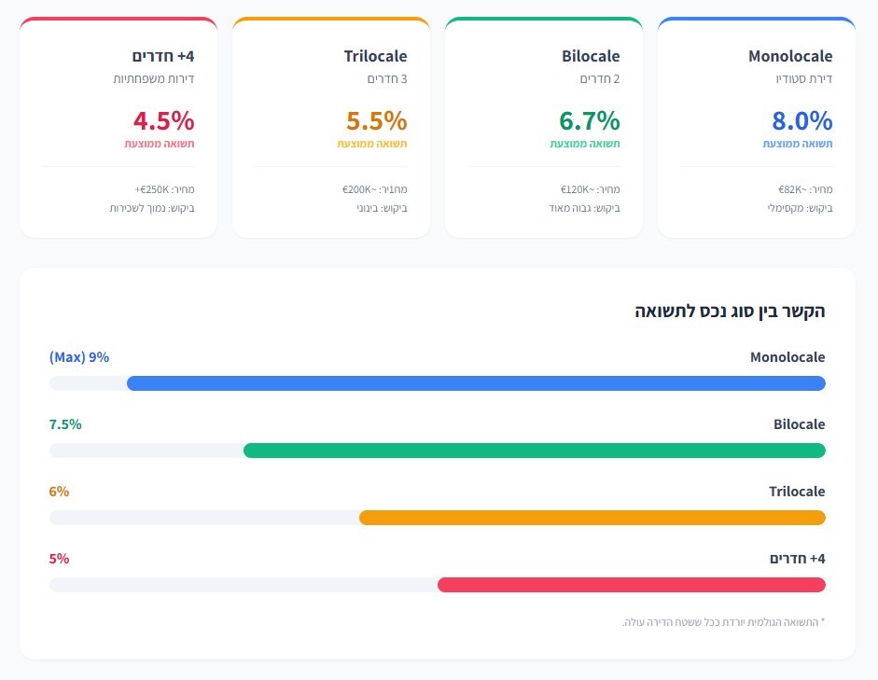Click the footnote under the bars
Image resolution: width=878 pixels, height=680 pixels.
[x=724, y=622]
